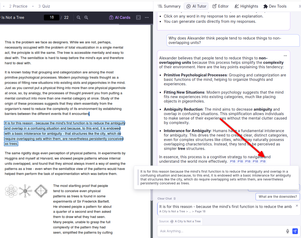This screenshot has height=238, width=301.
Task: Click the 'What are the downsides?' suggestion
Action: tap(277, 197)
